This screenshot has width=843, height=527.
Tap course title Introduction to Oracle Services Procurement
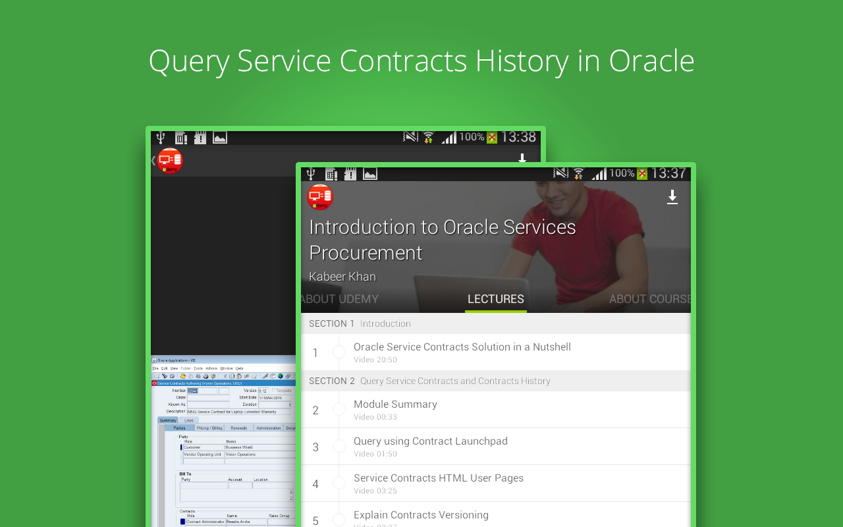[443, 240]
